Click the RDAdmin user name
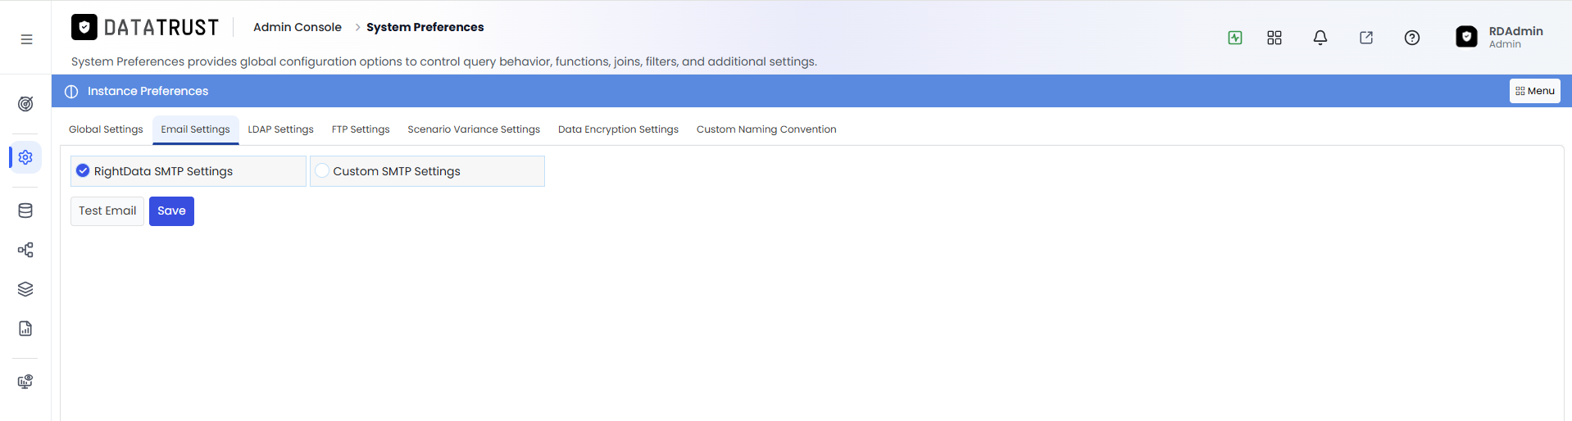 [1515, 31]
